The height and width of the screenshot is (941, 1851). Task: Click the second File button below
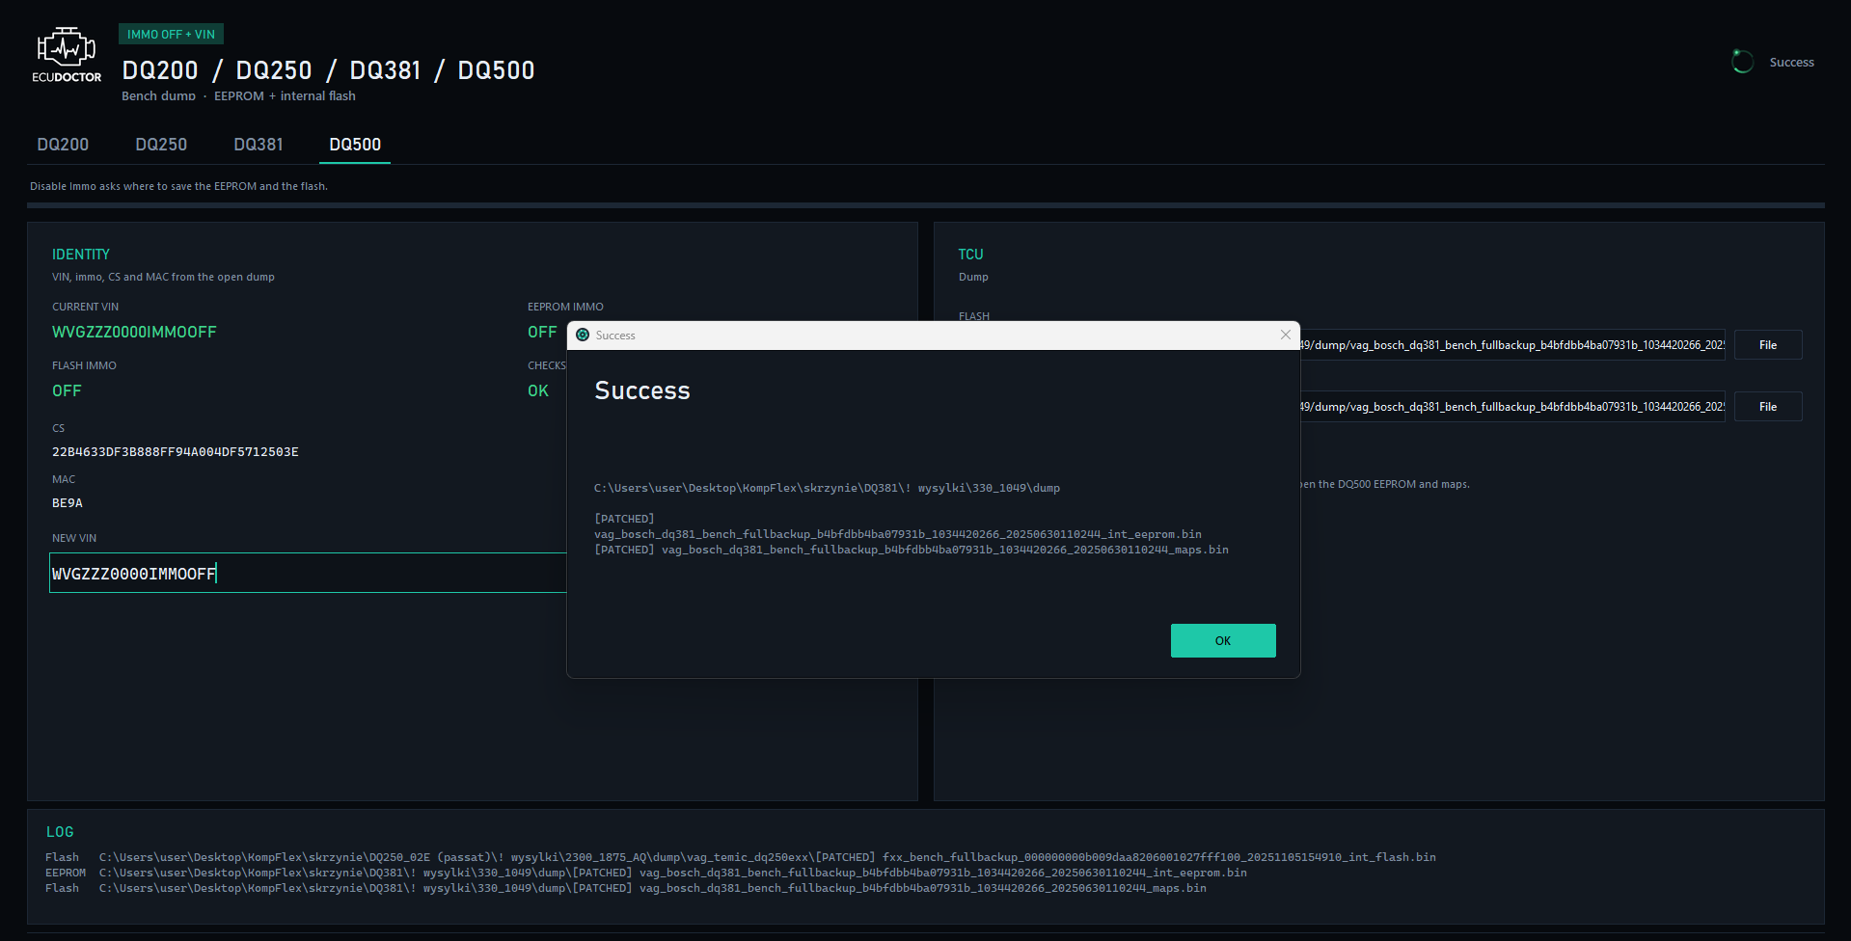coord(1768,407)
